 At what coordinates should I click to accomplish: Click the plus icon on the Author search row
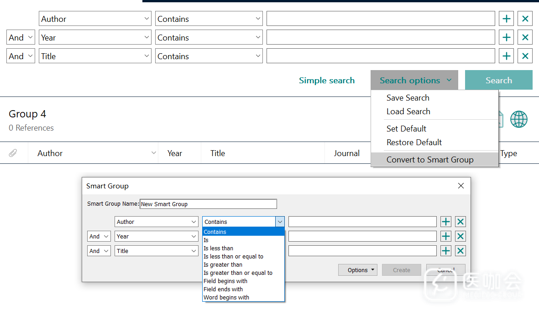pyautogui.click(x=506, y=19)
